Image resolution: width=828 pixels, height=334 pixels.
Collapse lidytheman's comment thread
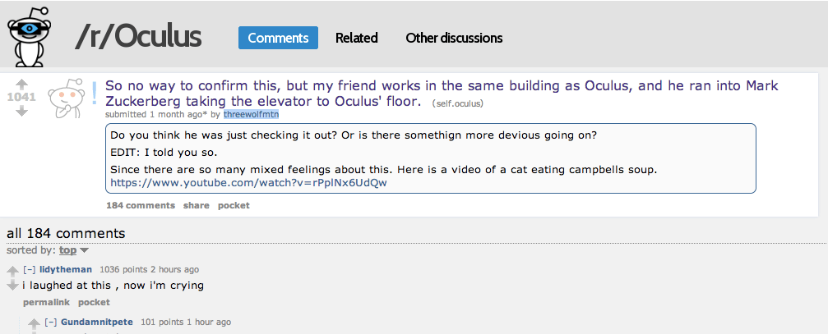29,269
